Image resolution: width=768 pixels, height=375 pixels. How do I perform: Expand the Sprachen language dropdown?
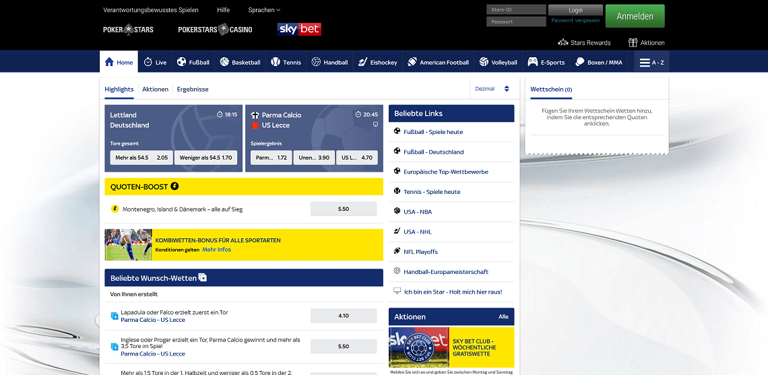click(x=264, y=10)
